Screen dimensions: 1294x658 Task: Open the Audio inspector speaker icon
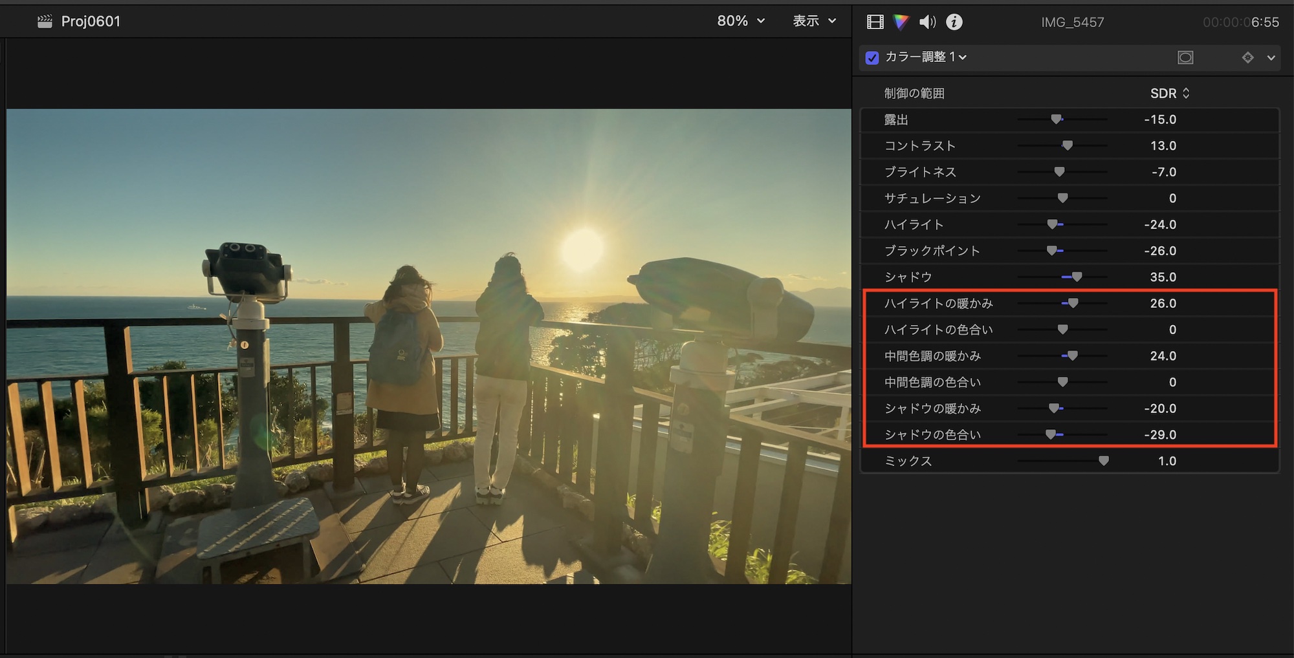[927, 22]
